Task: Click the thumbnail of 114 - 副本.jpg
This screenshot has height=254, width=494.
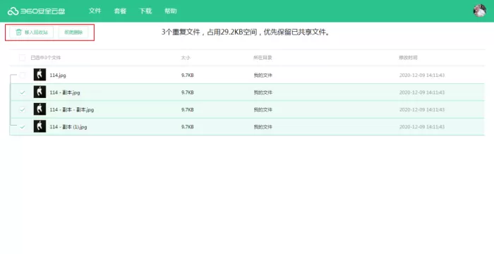Action: click(x=40, y=92)
